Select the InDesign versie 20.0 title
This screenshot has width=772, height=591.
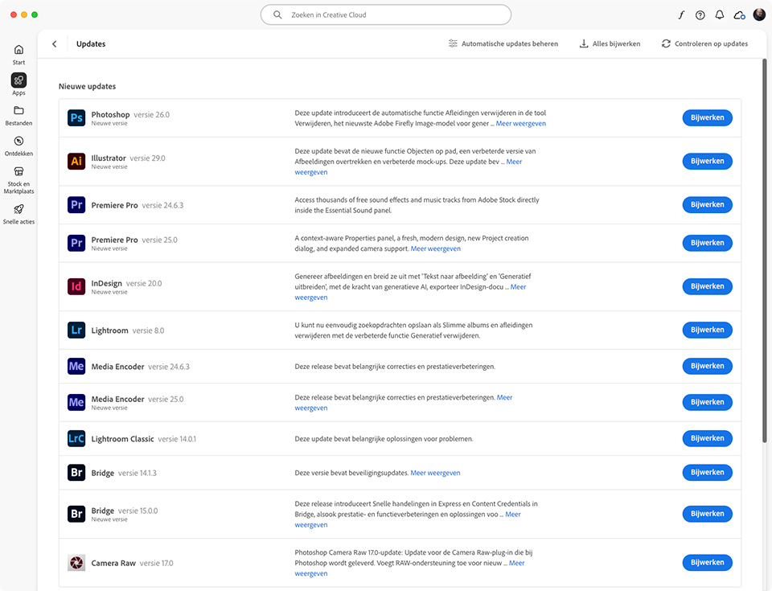[x=126, y=284]
